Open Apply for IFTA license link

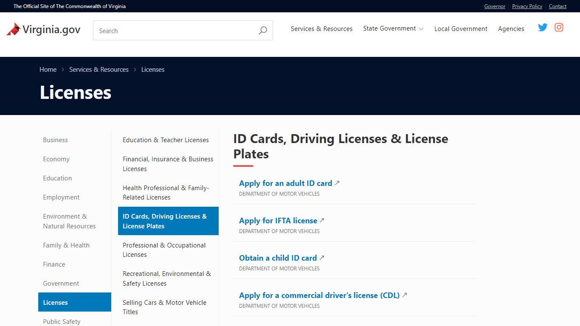pos(278,221)
